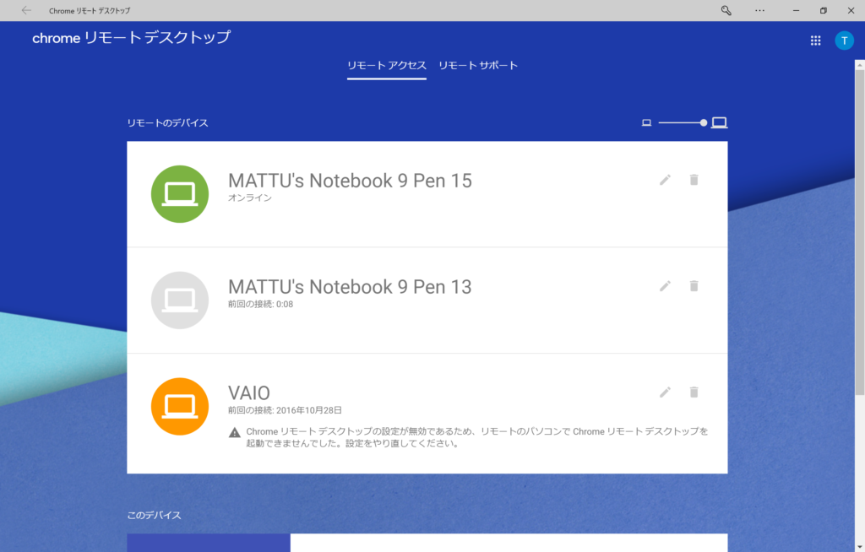Open the three-dot more menu in title bar

click(759, 10)
